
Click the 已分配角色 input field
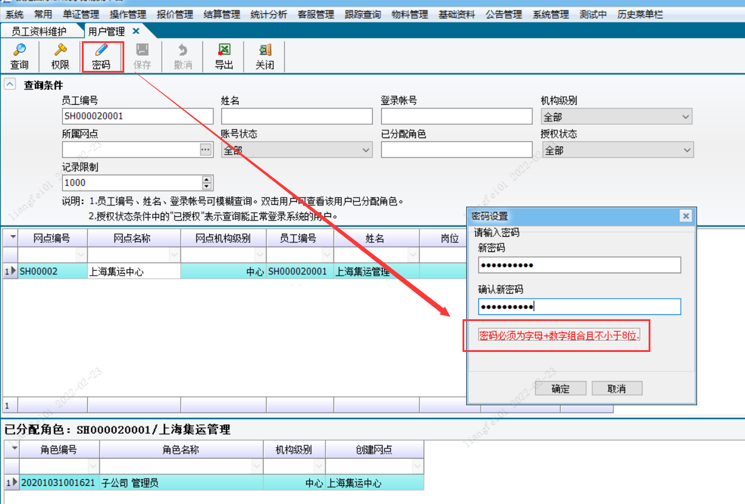pyautogui.click(x=456, y=150)
